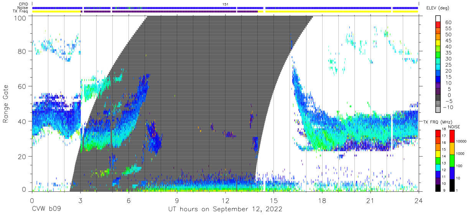Click the 'CPID' row label
The width and height of the screenshot is (471, 217).
23,4
